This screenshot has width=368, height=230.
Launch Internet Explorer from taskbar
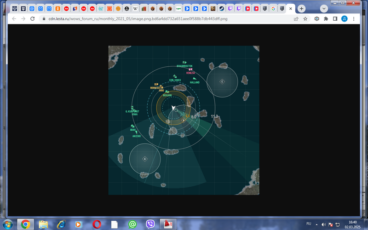pyautogui.click(x=61, y=224)
